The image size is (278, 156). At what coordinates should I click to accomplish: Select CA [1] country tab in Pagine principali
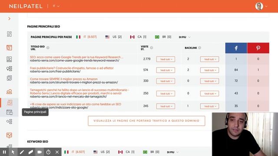point(138,37)
